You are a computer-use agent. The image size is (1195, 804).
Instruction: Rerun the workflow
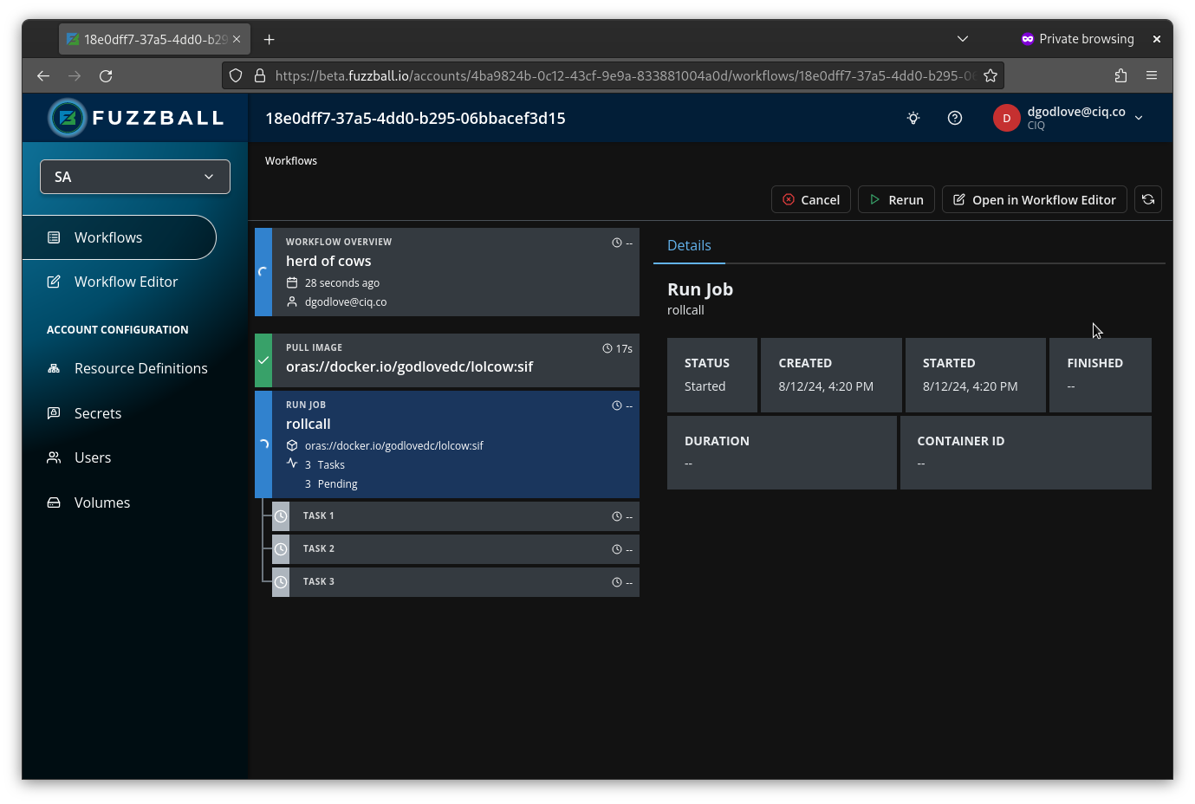coord(897,199)
